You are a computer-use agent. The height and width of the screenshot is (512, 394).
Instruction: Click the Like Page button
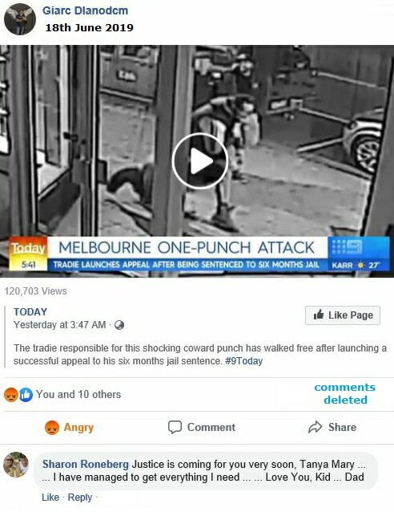click(x=343, y=315)
